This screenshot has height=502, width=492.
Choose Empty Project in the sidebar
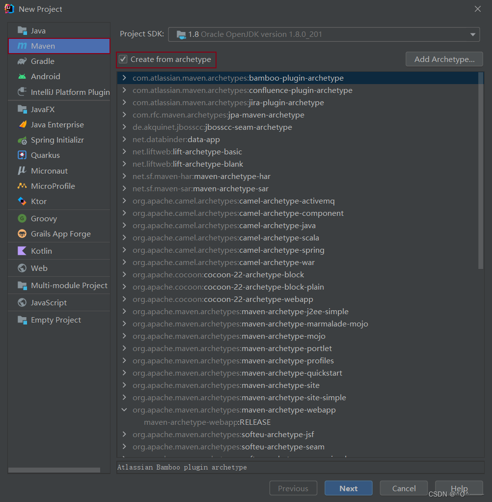point(59,320)
